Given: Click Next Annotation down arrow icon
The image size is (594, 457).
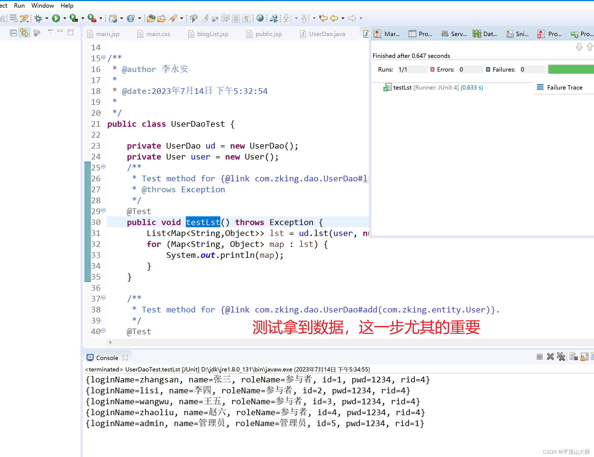Looking at the screenshot, I should click(287, 18).
